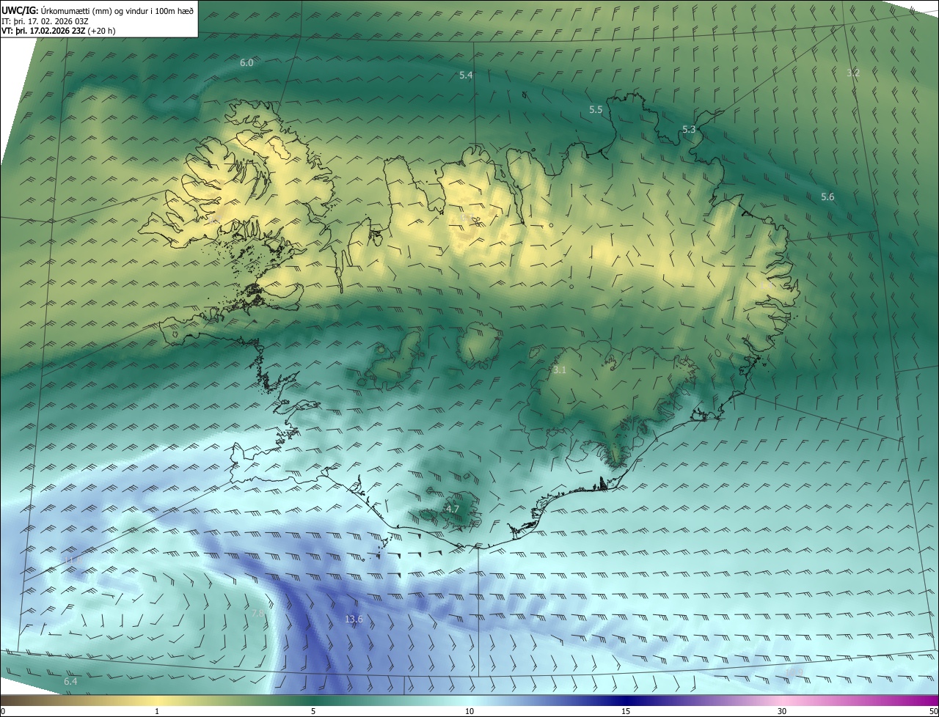The width and height of the screenshot is (939, 717).
Task: Click the 15 tick on the color scale
Action: 626,711
